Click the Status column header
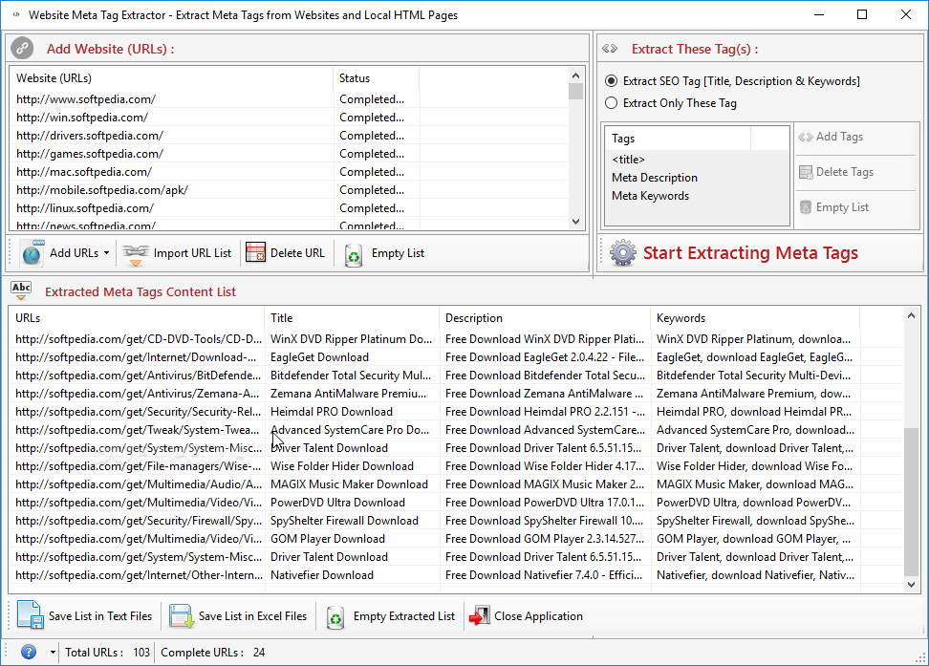Screen dimensions: 929x666 (x=377, y=78)
